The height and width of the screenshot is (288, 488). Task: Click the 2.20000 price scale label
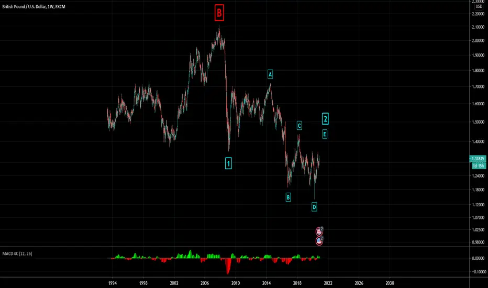pyautogui.click(x=478, y=14)
